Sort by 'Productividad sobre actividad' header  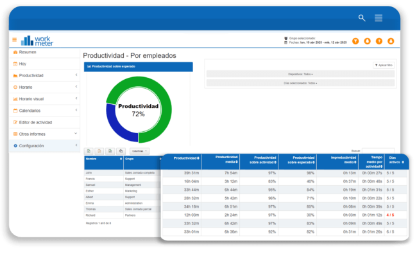[259, 161]
